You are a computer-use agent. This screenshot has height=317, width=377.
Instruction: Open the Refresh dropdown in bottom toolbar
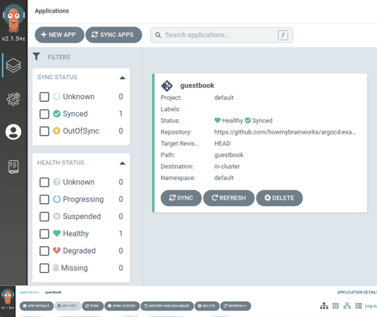(235, 306)
